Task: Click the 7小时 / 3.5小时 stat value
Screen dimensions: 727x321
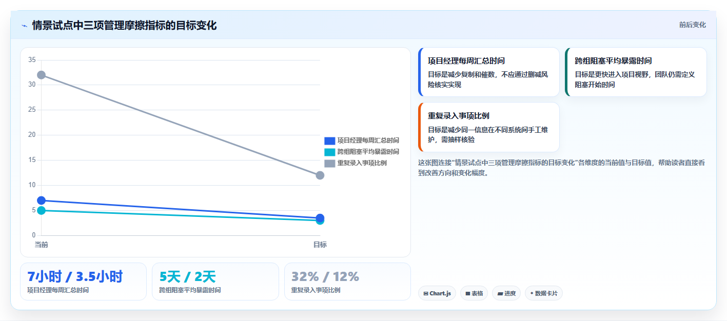Action: (x=75, y=276)
